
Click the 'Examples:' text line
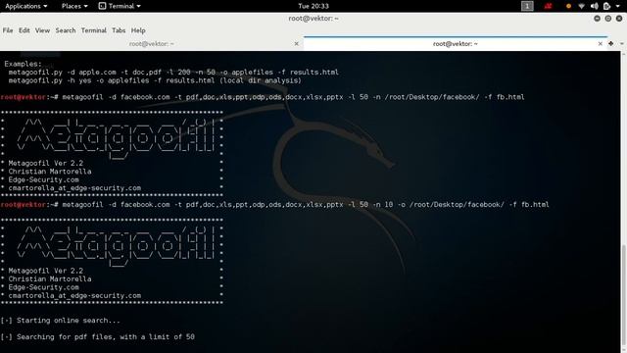coord(23,64)
